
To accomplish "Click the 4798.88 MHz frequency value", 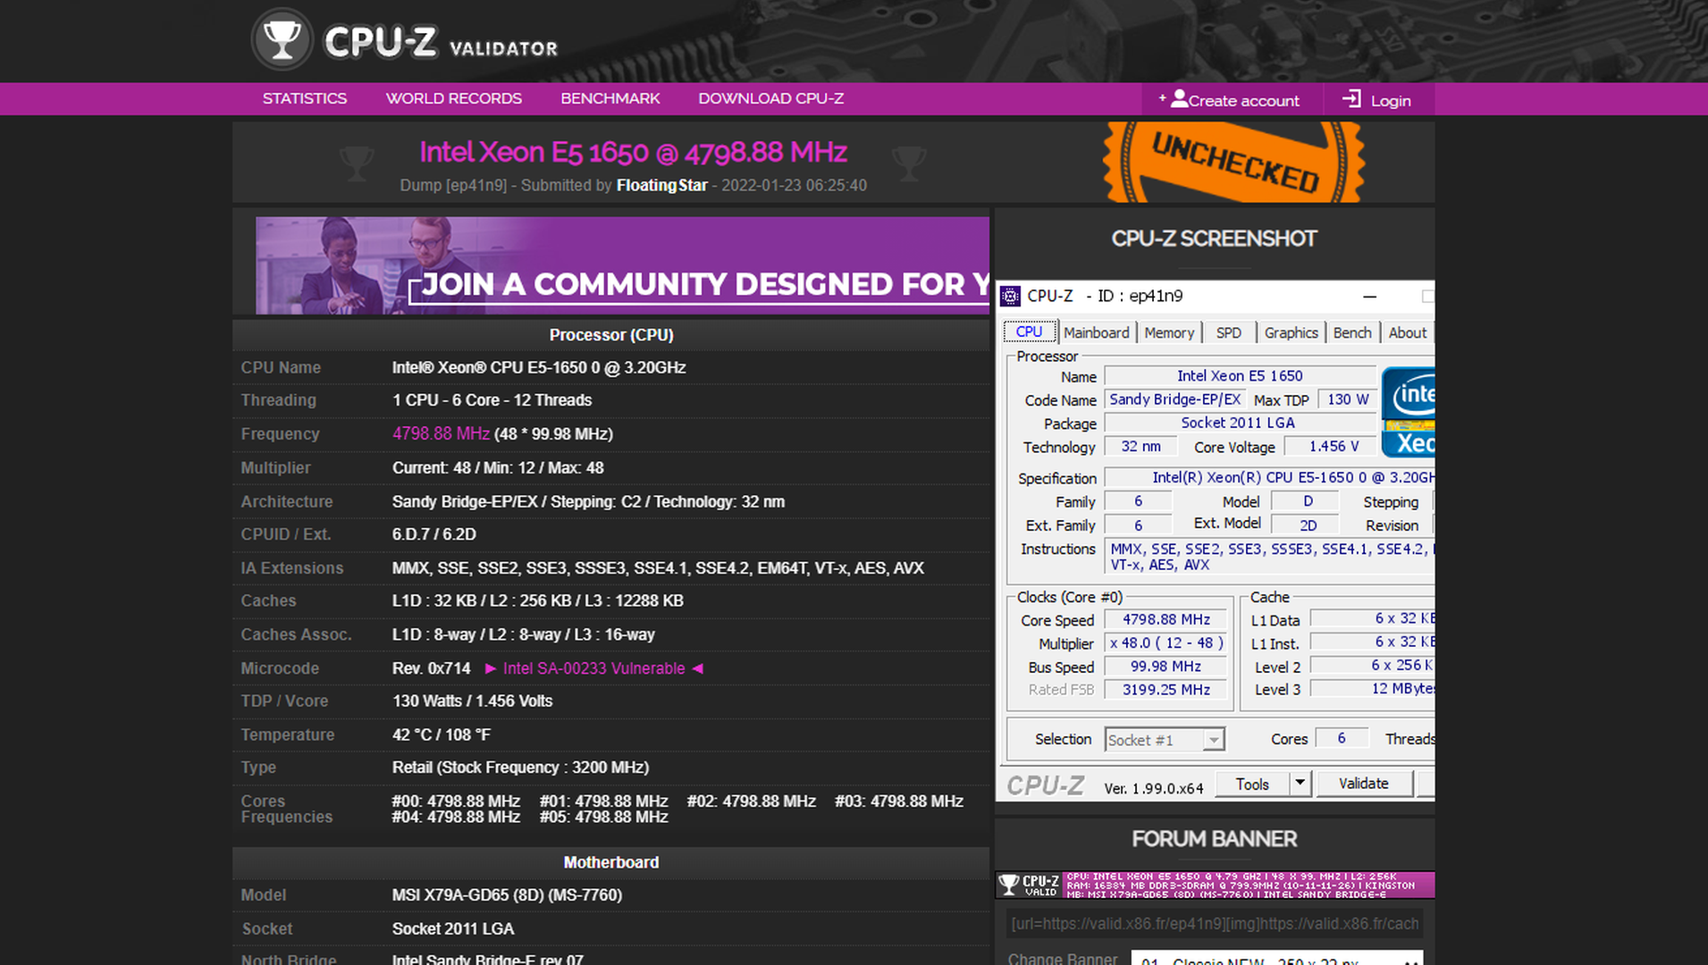I will [441, 434].
